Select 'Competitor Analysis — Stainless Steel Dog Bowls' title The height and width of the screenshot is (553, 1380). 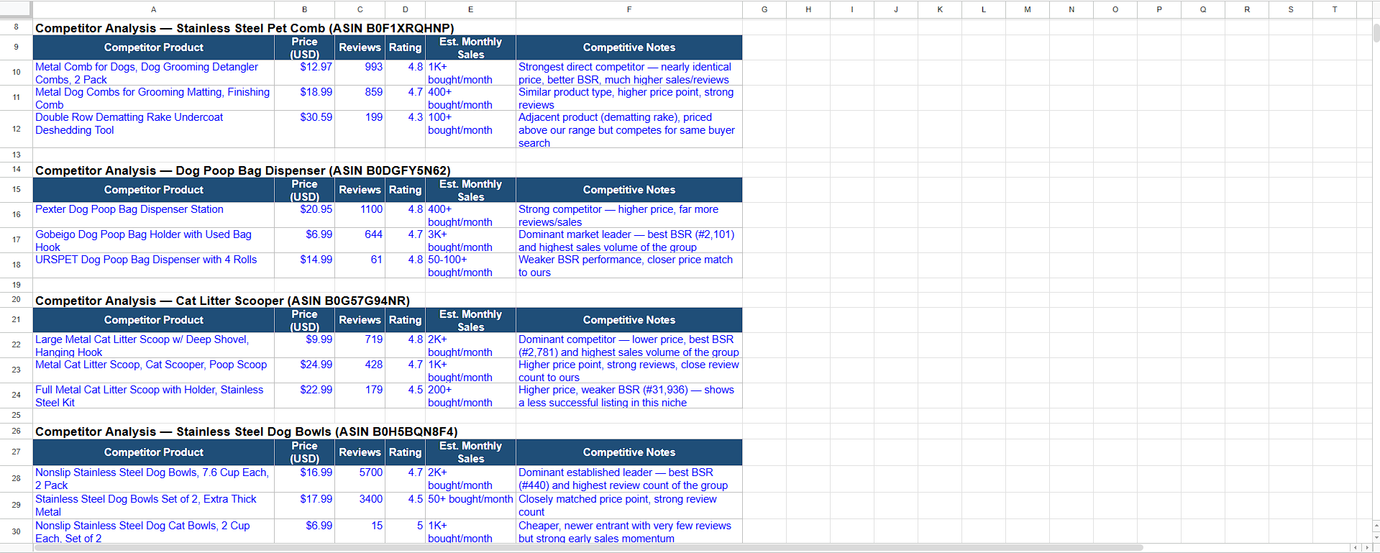(246, 431)
